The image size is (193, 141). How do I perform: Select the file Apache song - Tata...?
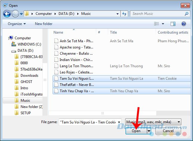[76, 47]
